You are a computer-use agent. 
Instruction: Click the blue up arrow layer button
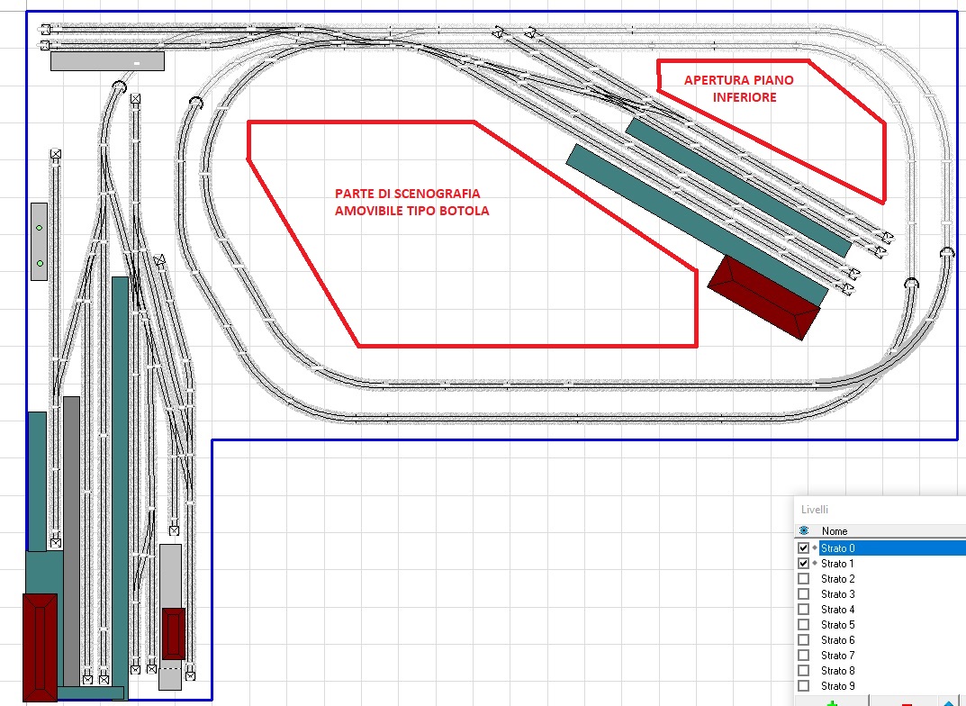coord(950,702)
